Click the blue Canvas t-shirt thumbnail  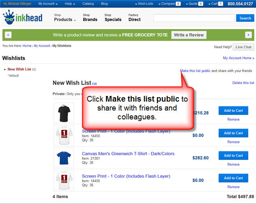[x=64, y=157]
